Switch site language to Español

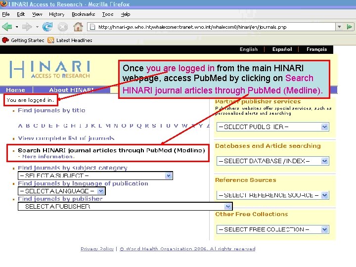pyautogui.click(x=282, y=49)
